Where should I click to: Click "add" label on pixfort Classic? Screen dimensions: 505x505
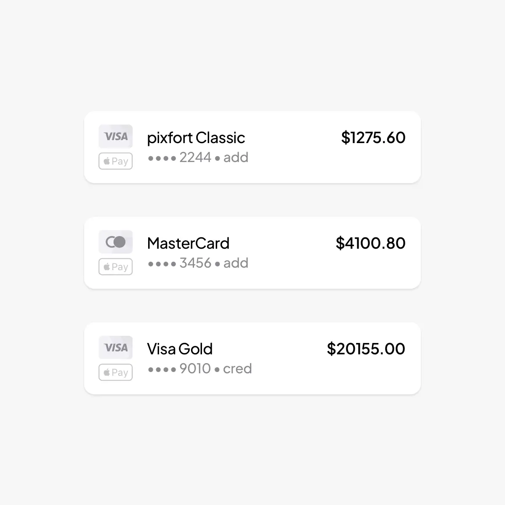point(236,157)
